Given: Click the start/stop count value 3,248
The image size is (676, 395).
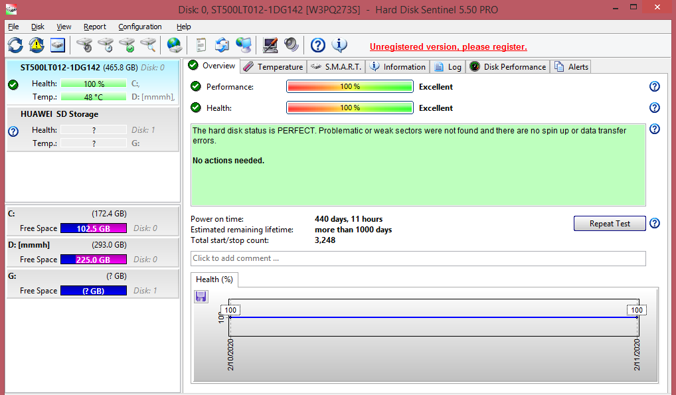Looking at the screenshot, I should tap(325, 240).
